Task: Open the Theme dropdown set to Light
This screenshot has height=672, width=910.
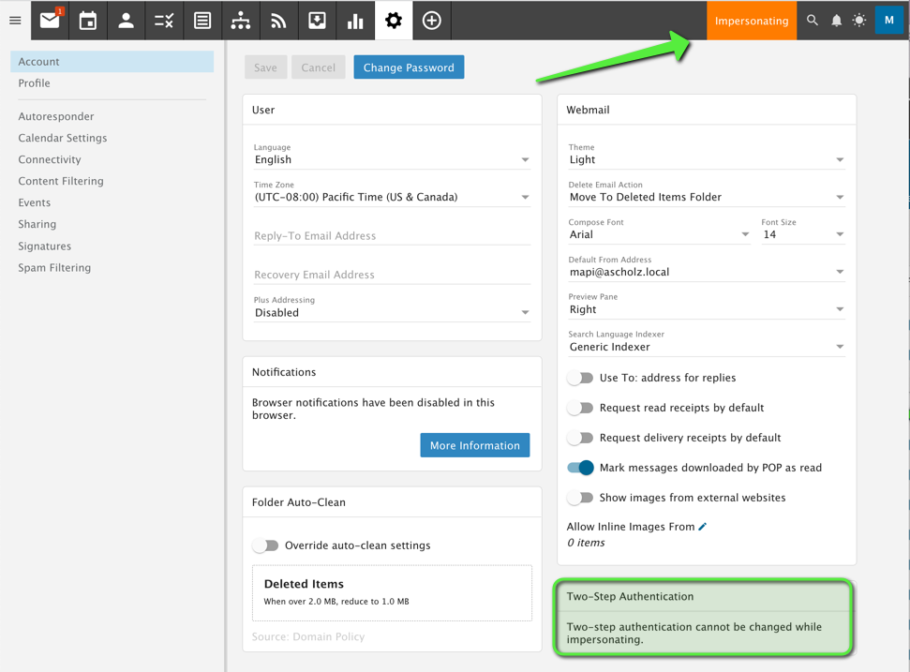Action: tap(706, 160)
